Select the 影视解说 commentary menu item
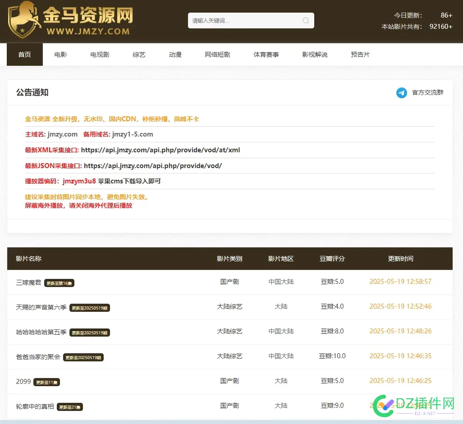 315,54
